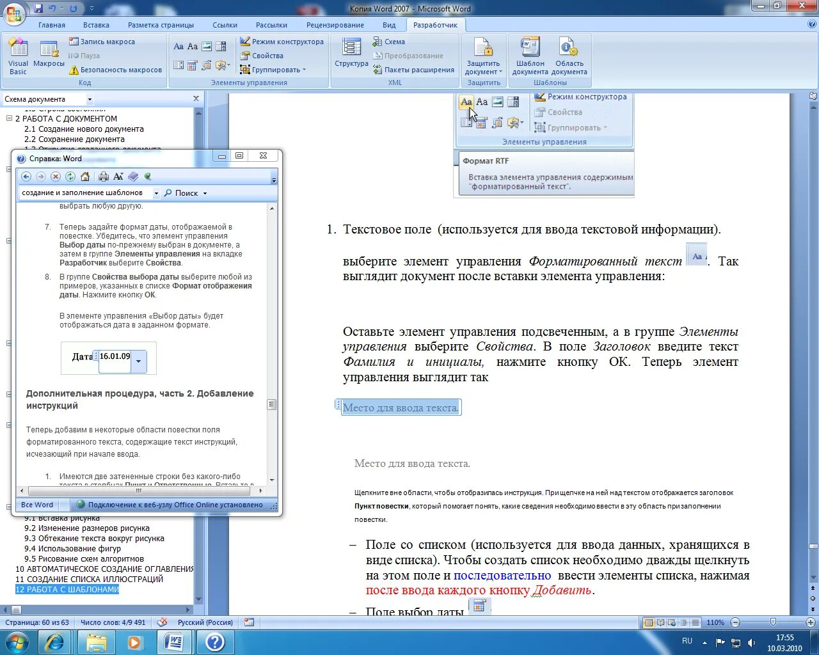Click Структура XML button
Image resolution: width=819 pixels, height=655 pixels.
click(x=351, y=52)
